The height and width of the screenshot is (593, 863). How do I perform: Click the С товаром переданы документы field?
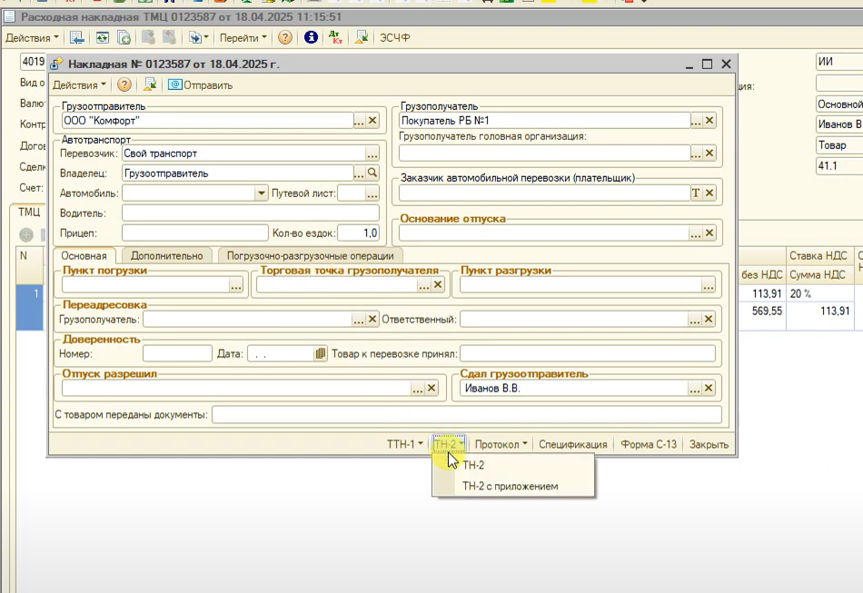click(x=467, y=415)
